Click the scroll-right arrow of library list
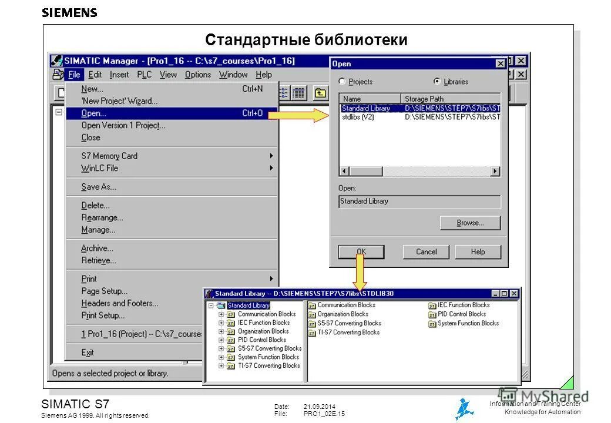The height and width of the screenshot is (423, 611). click(x=495, y=172)
